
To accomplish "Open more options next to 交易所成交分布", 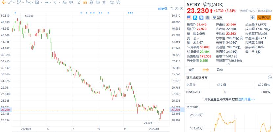I will pyautogui.click(x=270, y=77).
